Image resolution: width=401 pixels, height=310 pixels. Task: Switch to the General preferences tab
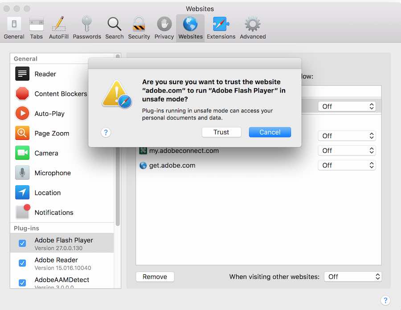(x=14, y=28)
